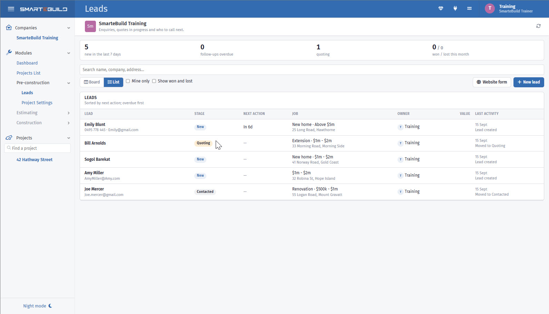The width and height of the screenshot is (549, 314).
Task: Tick the Mine only checkbox
Action: click(x=128, y=81)
